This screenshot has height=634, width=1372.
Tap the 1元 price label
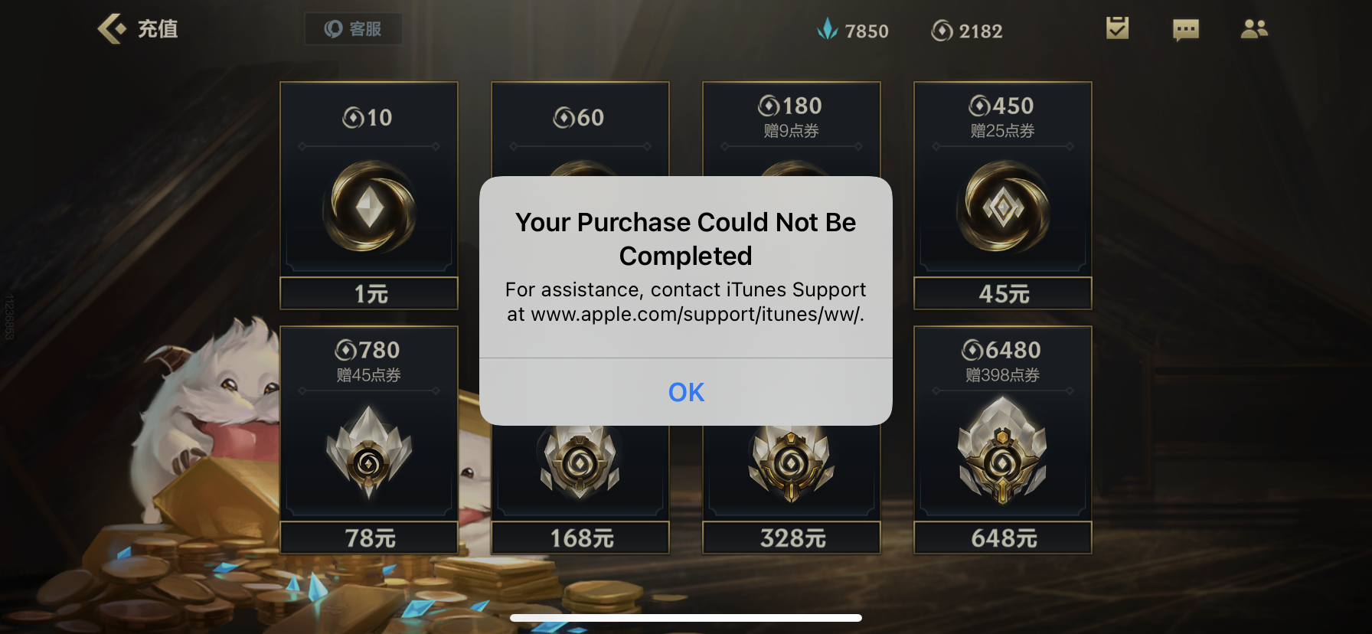click(369, 293)
